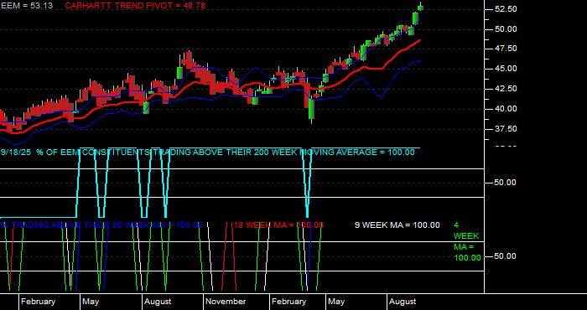
Task: Click the latest green candlestick at chart top
Action: point(420,8)
